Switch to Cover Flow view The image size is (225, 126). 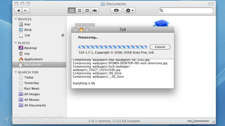click(95, 10)
